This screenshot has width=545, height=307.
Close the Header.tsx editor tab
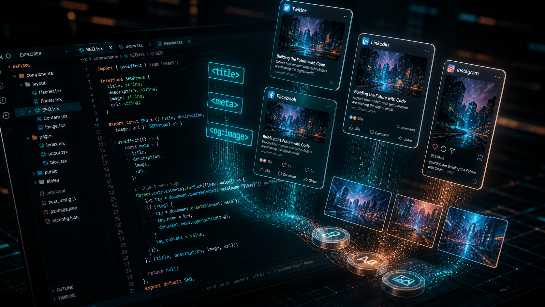click(189, 41)
